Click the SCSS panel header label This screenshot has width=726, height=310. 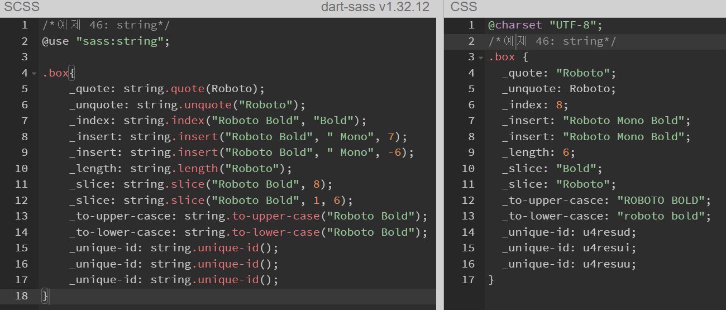click(x=22, y=7)
